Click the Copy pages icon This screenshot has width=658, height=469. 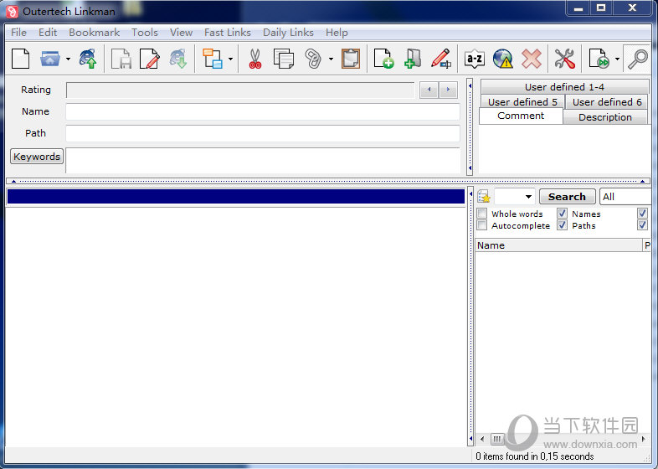coord(284,59)
